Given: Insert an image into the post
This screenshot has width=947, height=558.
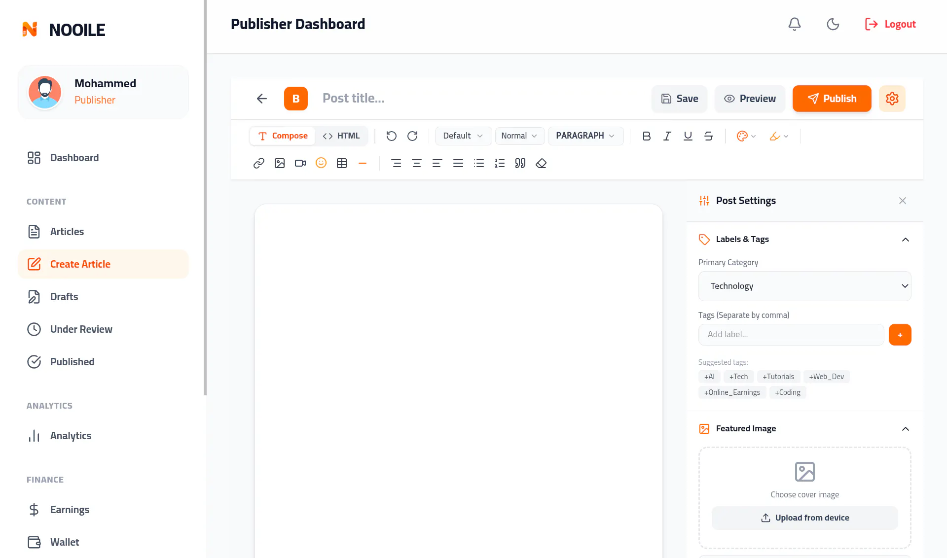Looking at the screenshot, I should point(280,163).
